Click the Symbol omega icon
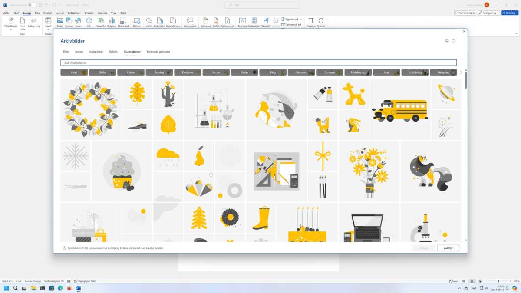Viewport: 521px width, 293px height. tap(321, 22)
